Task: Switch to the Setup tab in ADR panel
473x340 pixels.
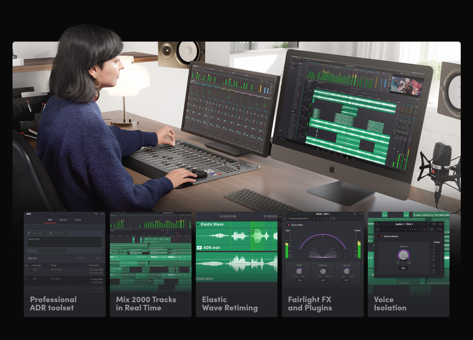Action: [78, 220]
